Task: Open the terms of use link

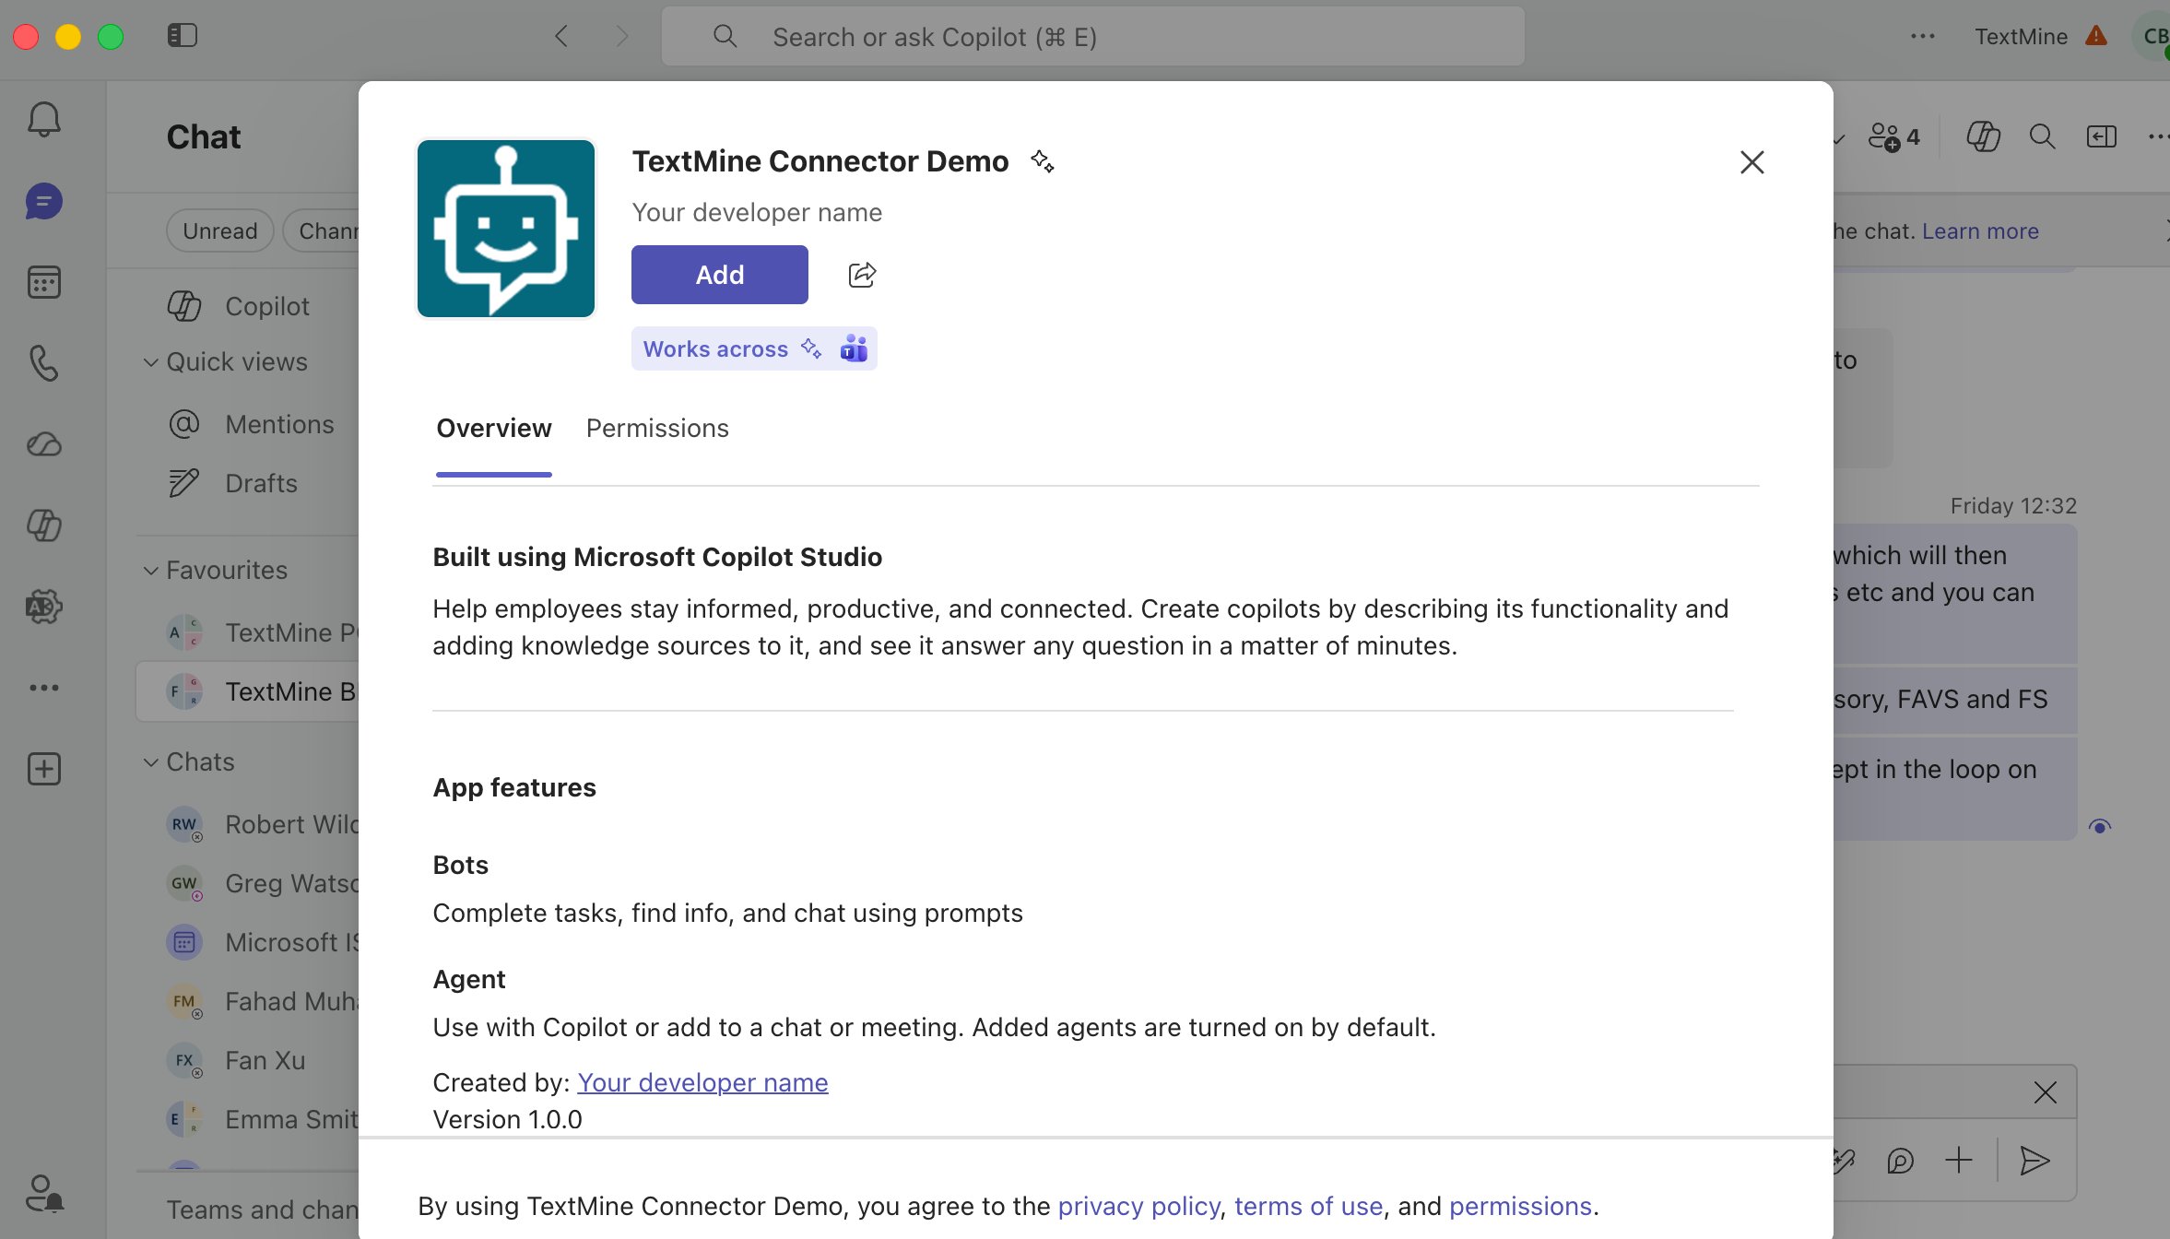Action: [1308, 1206]
